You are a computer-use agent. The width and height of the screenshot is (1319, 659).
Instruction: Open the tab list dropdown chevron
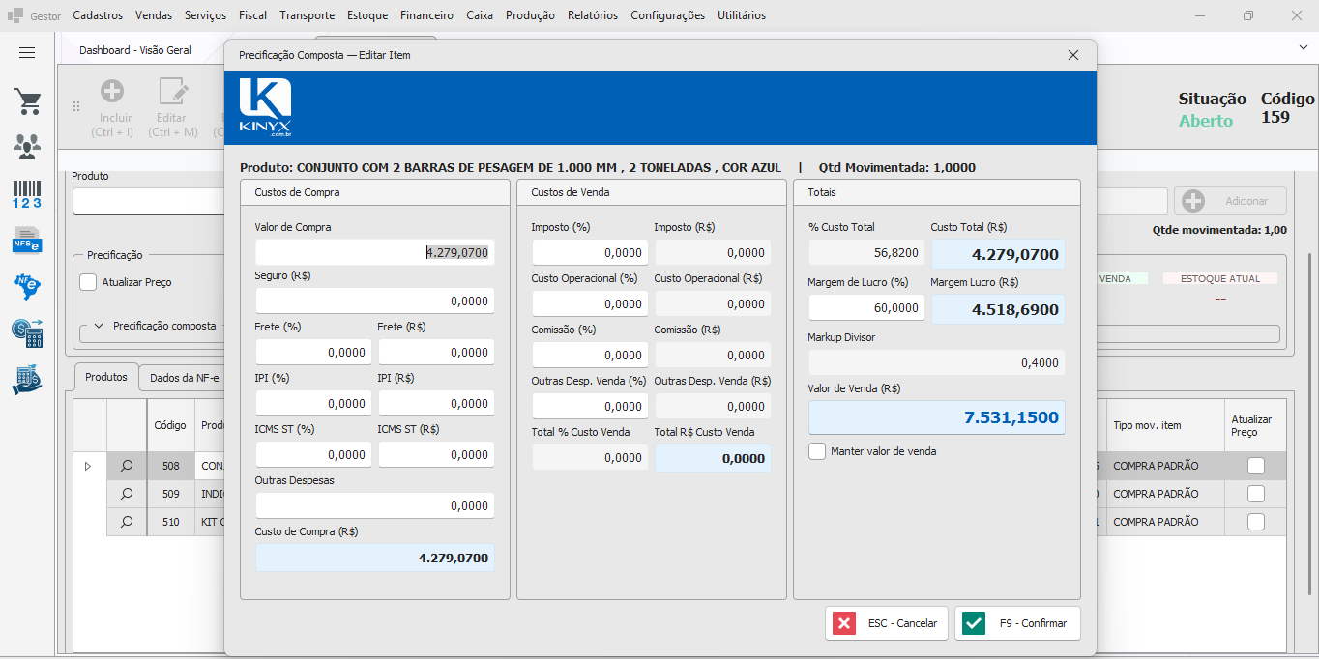[x=1303, y=46]
